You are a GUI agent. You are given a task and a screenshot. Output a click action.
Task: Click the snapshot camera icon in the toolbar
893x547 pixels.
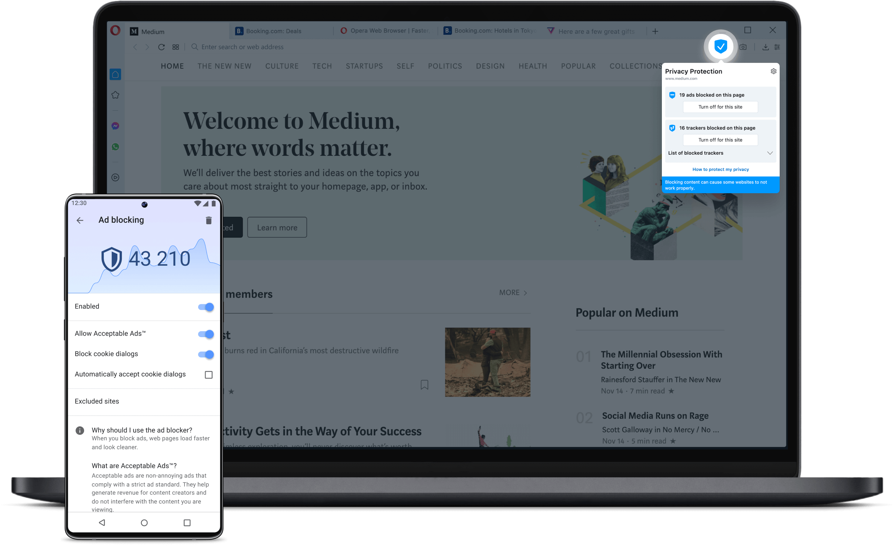coord(743,47)
